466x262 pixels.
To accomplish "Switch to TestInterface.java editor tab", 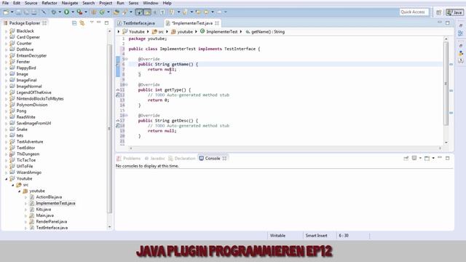I will pyautogui.click(x=139, y=23).
